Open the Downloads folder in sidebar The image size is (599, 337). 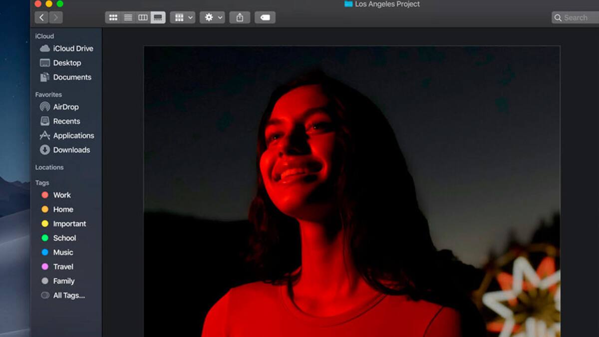(71, 150)
